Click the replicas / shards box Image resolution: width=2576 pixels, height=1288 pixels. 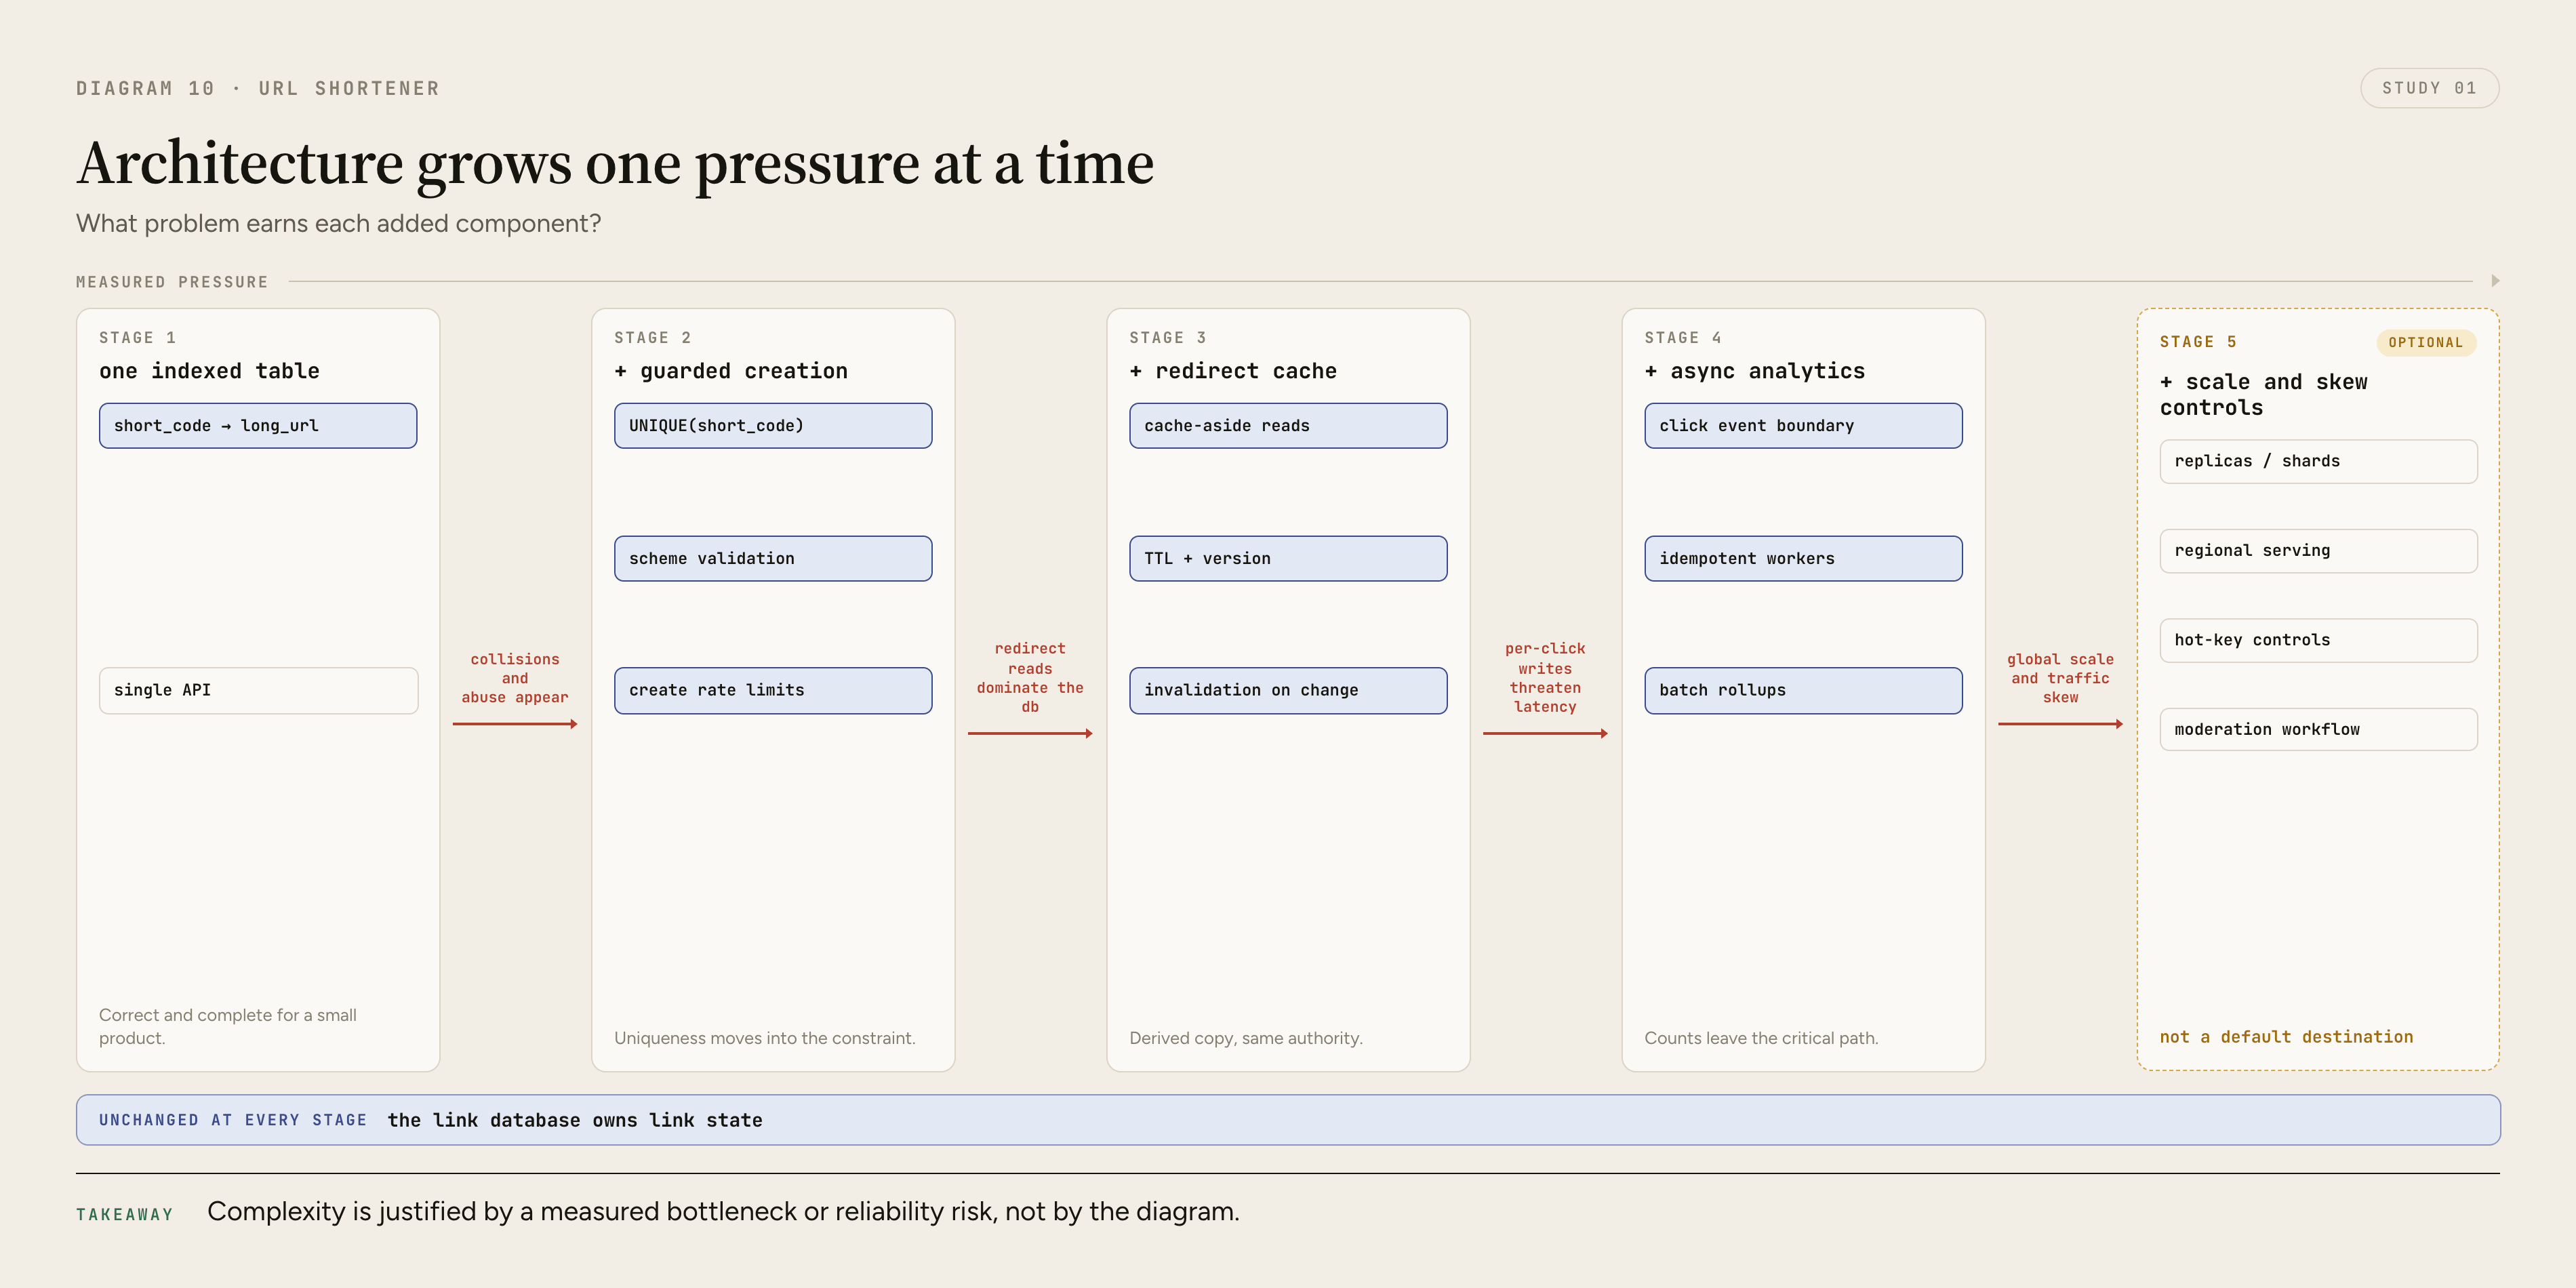coord(2318,461)
